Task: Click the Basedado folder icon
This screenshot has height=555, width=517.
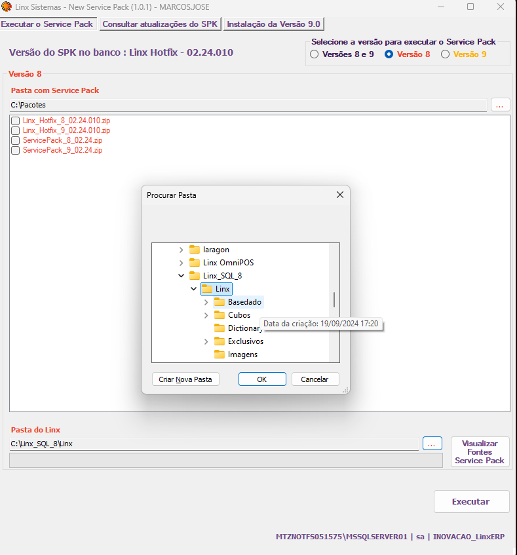Action: (x=220, y=302)
